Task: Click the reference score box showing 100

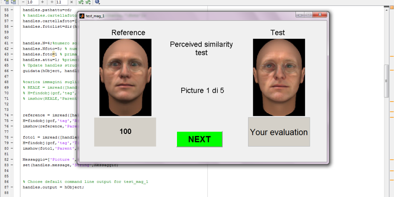Action: pos(125,132)
